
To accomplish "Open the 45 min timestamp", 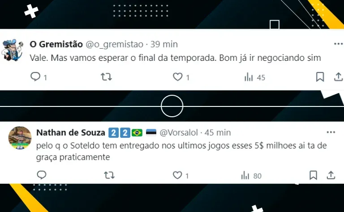I will coord(218,133).
